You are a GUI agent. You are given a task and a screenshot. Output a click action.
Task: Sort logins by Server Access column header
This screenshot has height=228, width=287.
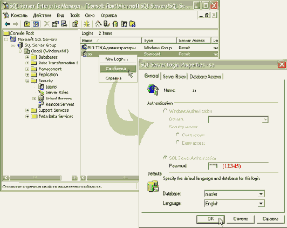[x=194, y=41]
